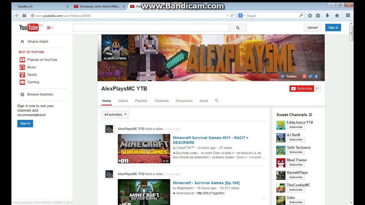Click the YouTube search magnifier button

pos(238,28)
